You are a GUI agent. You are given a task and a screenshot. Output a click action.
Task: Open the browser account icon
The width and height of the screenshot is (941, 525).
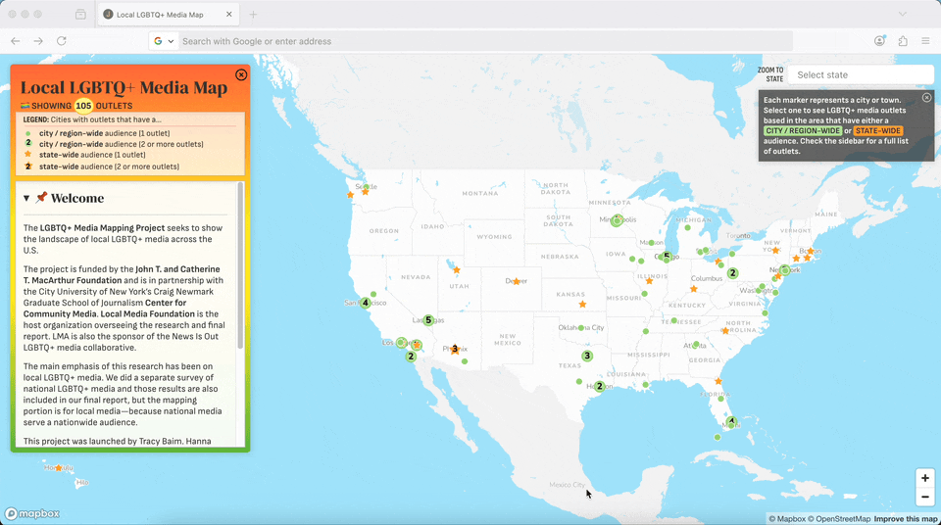(x=880, y=41)
